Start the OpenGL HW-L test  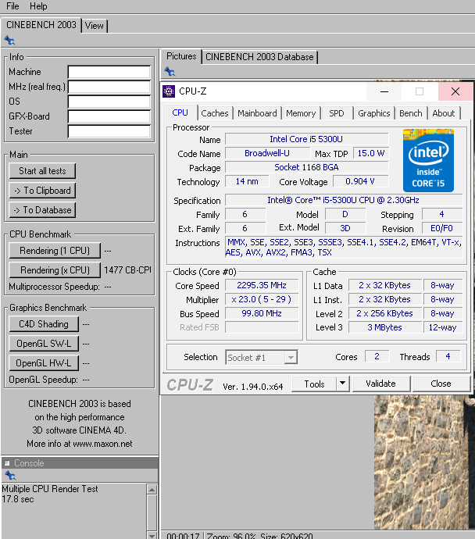[x=44, y=363]
